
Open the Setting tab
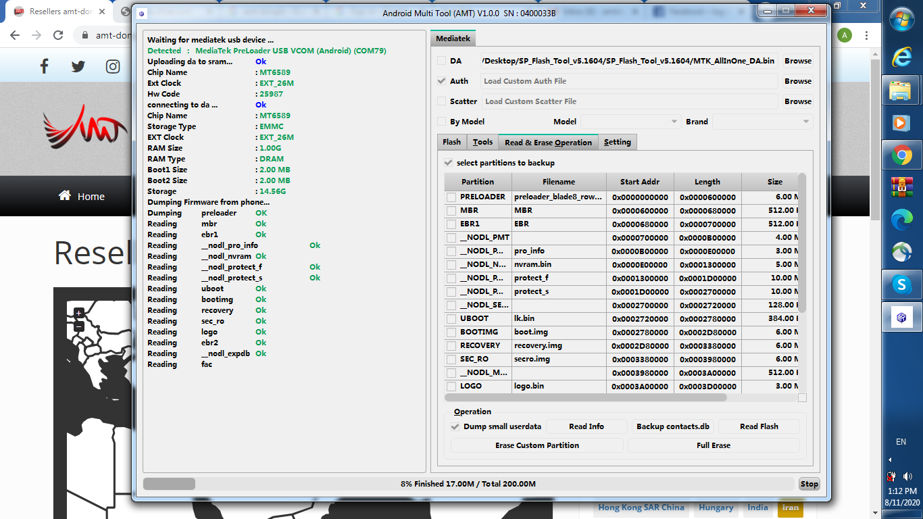618,142
